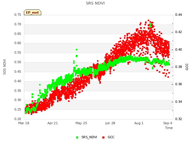This screenshot has width=191, height=143.
Task: Click the GCC right axis title
Action: (187, 67)
